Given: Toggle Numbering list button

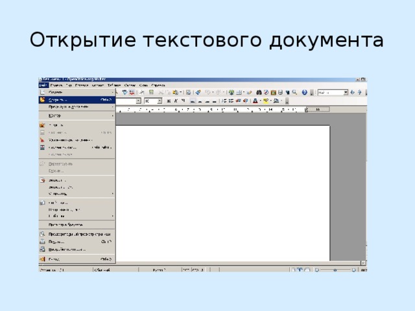Looking at the screenshot, I should pyautogui.click(x=224, y=101).
